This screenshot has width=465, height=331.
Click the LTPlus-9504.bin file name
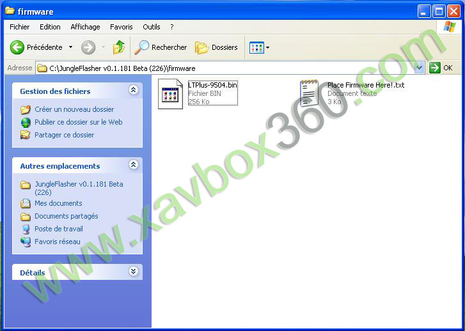coord(212,85)
